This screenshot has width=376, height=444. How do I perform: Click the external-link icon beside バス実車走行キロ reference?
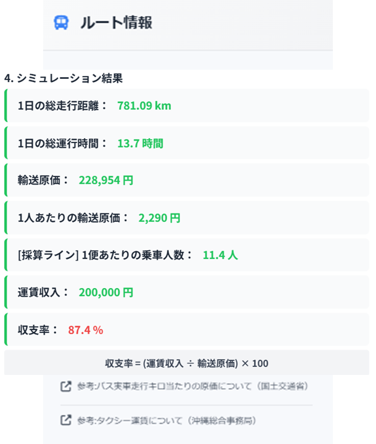pos(65,387)
